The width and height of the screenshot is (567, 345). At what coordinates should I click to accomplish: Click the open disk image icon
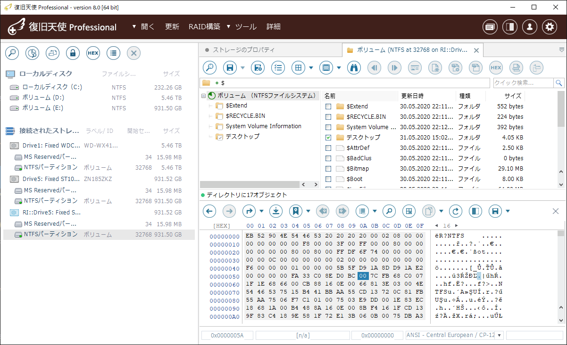(x=52, y=53)
